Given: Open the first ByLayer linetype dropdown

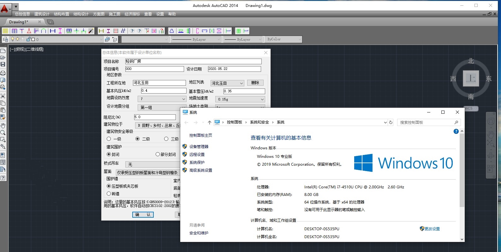Looking at the screenshot, I should 196,39.
